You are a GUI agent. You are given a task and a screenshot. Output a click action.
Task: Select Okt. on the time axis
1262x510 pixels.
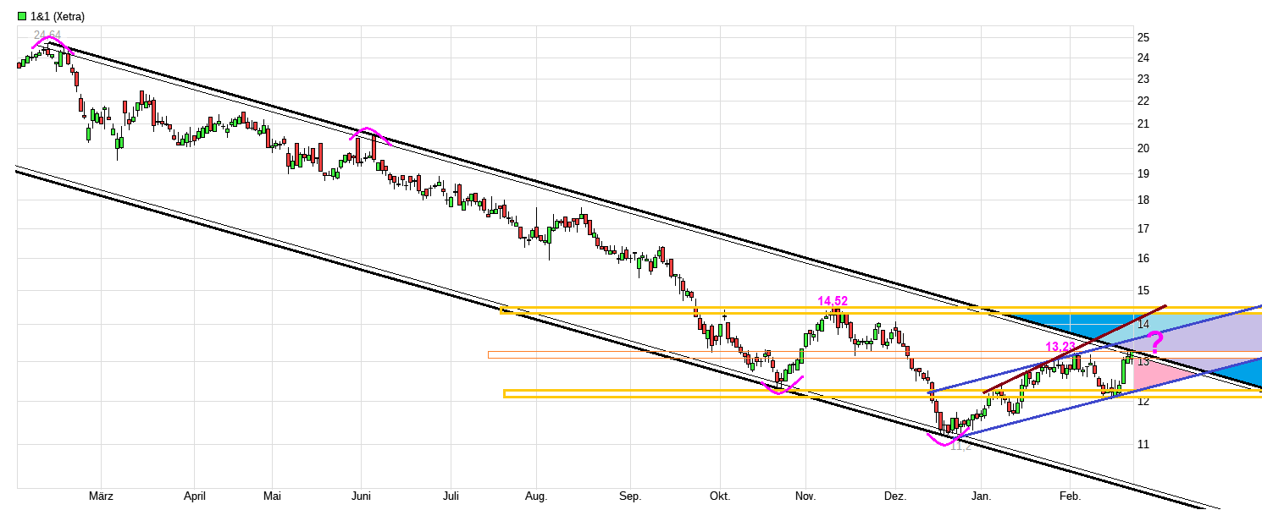point(720,496)
